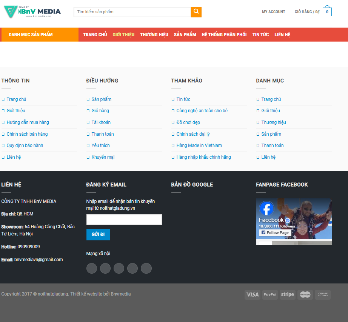Click Tin tức under THAM KHẢO
The width and height of the screenshot is (348, 322).
click(183, 99)
